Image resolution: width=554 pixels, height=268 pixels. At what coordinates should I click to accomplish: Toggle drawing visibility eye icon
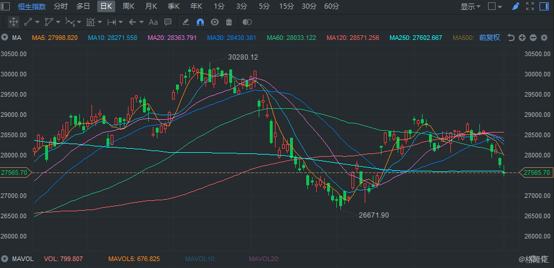(214, 22)
